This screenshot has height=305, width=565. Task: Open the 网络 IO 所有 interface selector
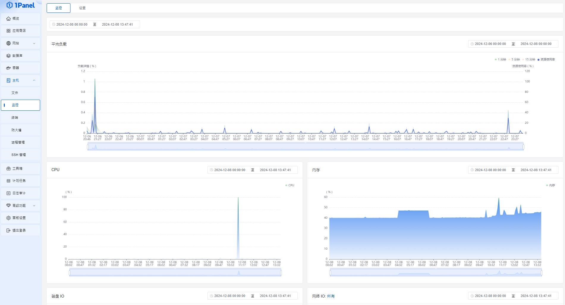331,296
